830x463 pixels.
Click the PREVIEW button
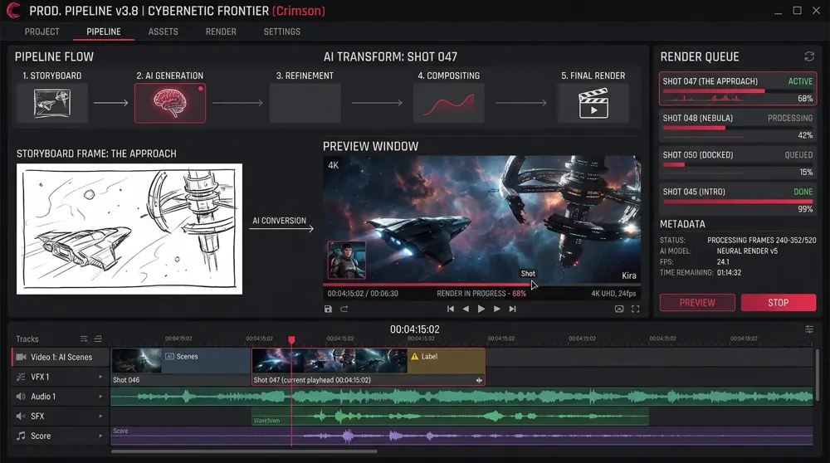point(697,303)
